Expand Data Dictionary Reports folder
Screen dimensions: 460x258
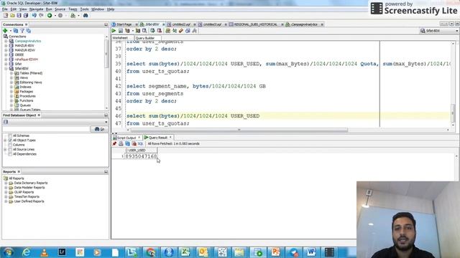[6, 183]
